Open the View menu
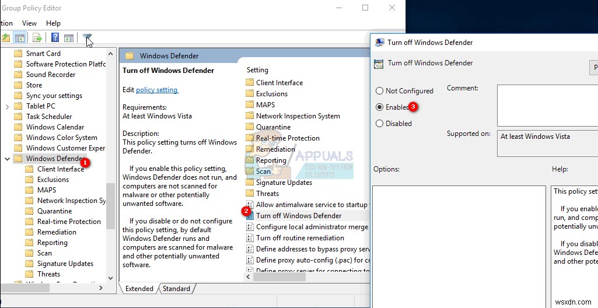This screenshot has height=308, width=598. click(29, 23)
